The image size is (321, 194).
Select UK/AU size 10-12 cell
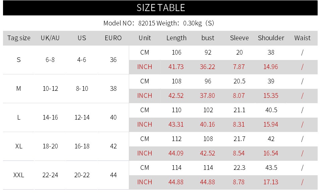[x=50, y=88]
